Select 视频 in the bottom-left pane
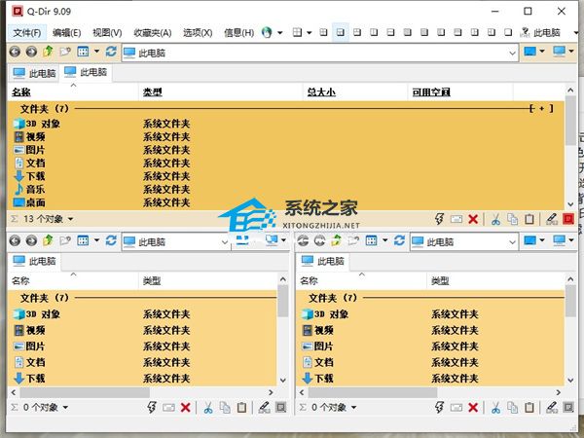This screenshot has height=438, width=584. pyautogui.click(x=29, y=330)
